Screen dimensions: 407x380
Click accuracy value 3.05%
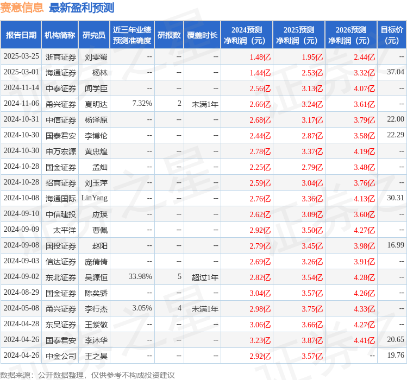click(142, 308)
